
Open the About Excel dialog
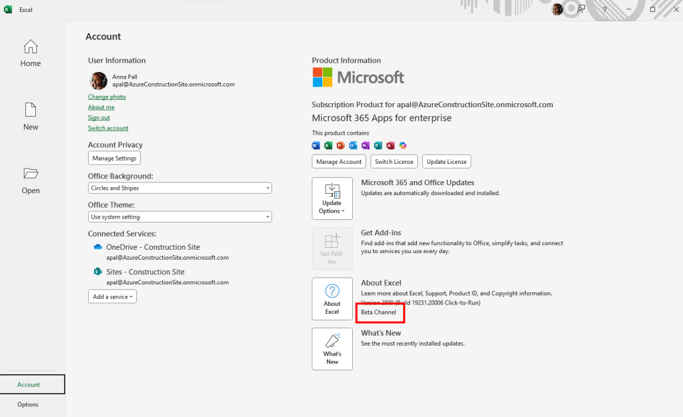point(332,298)
